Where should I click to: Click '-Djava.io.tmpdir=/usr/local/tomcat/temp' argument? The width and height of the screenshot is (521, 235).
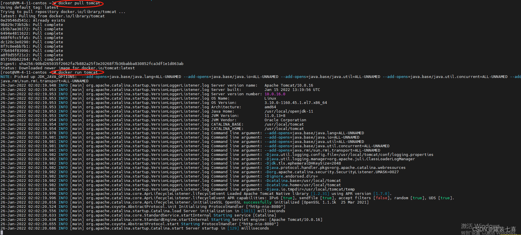(309, 189)
